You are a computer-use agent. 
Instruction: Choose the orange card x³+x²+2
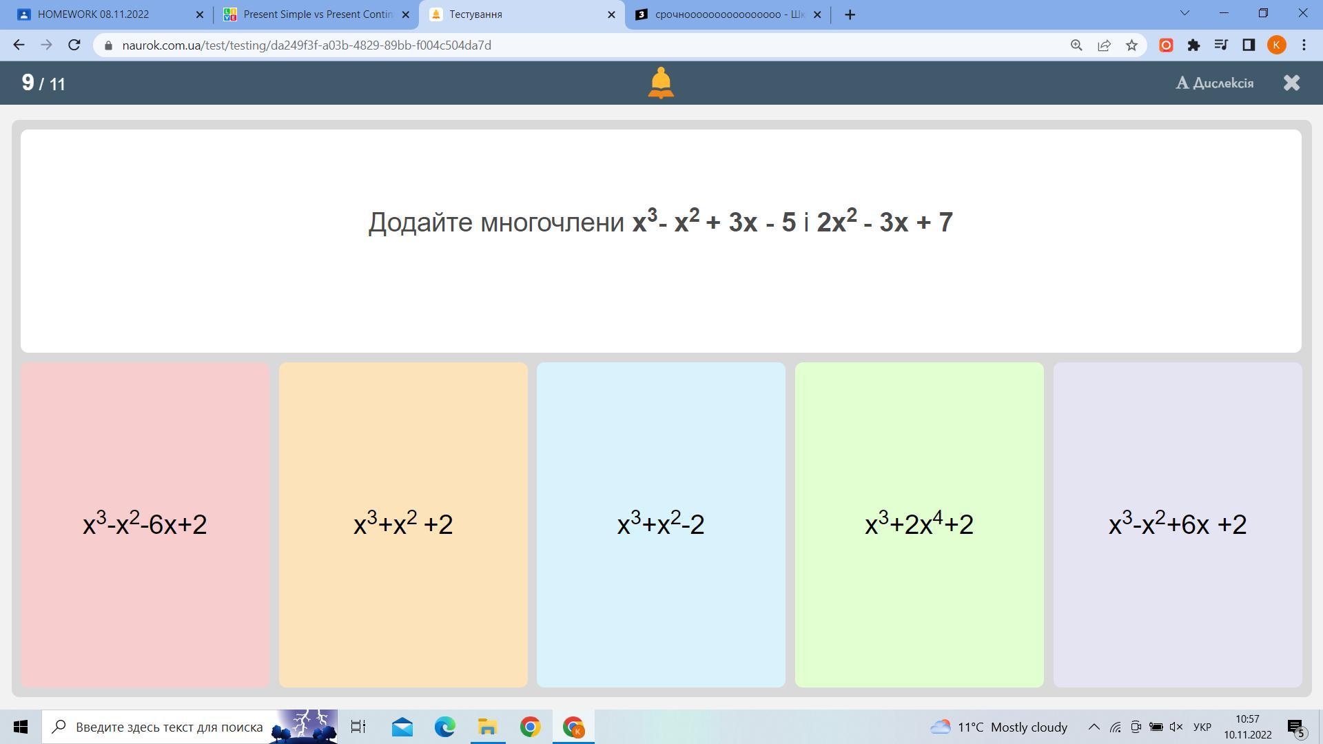pos(403,524)
